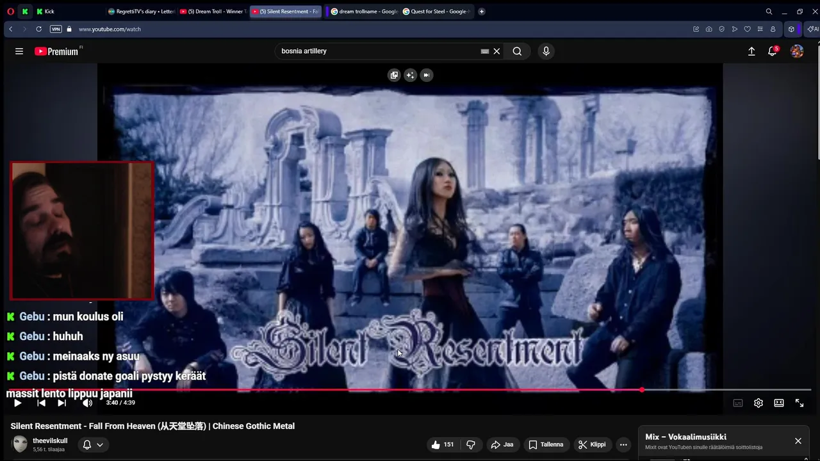Click the round skip overlay icon above video
Image resolution: width=820 pixels, height=461 pixels.
click(427, 75)
